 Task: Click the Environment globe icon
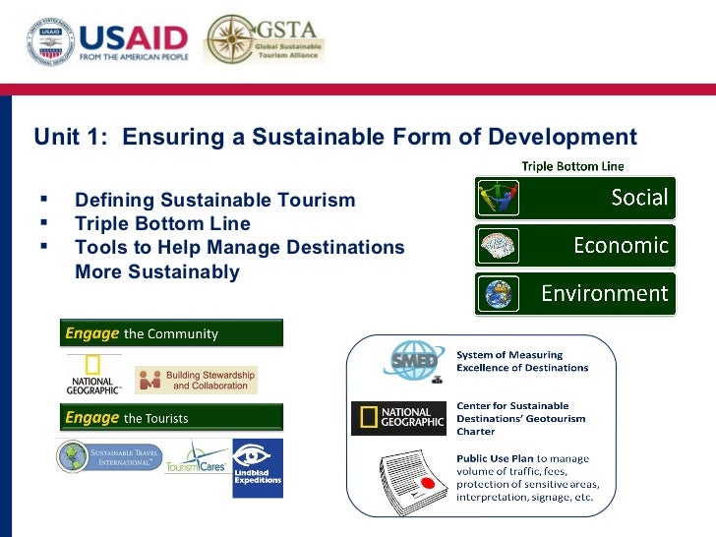point(499,294)
